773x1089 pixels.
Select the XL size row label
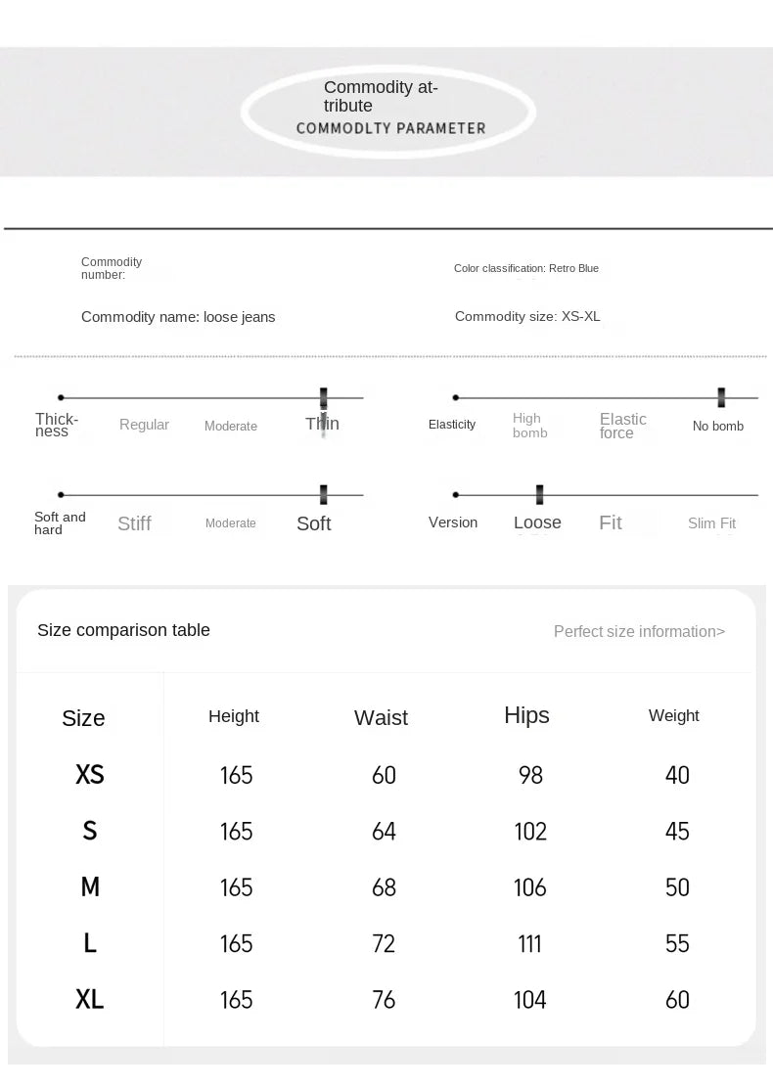tap(90, 999)
